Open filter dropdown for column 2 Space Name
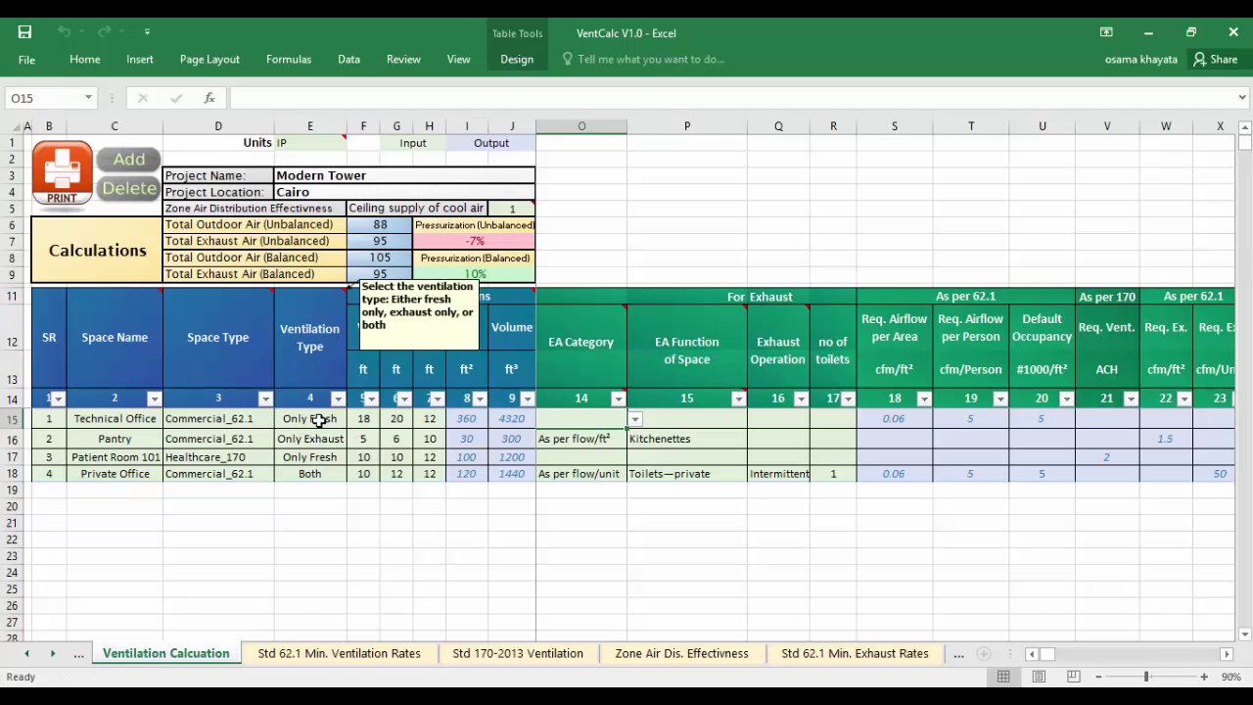 point(154,399)
